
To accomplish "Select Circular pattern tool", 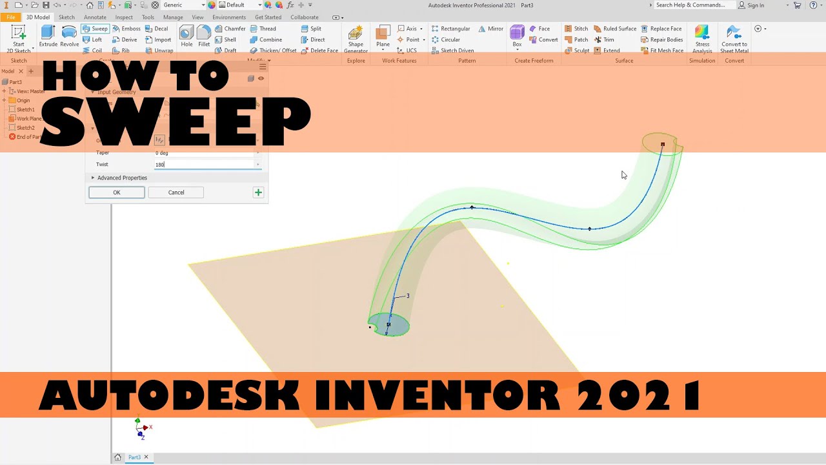I will click(x=446, y=39).
